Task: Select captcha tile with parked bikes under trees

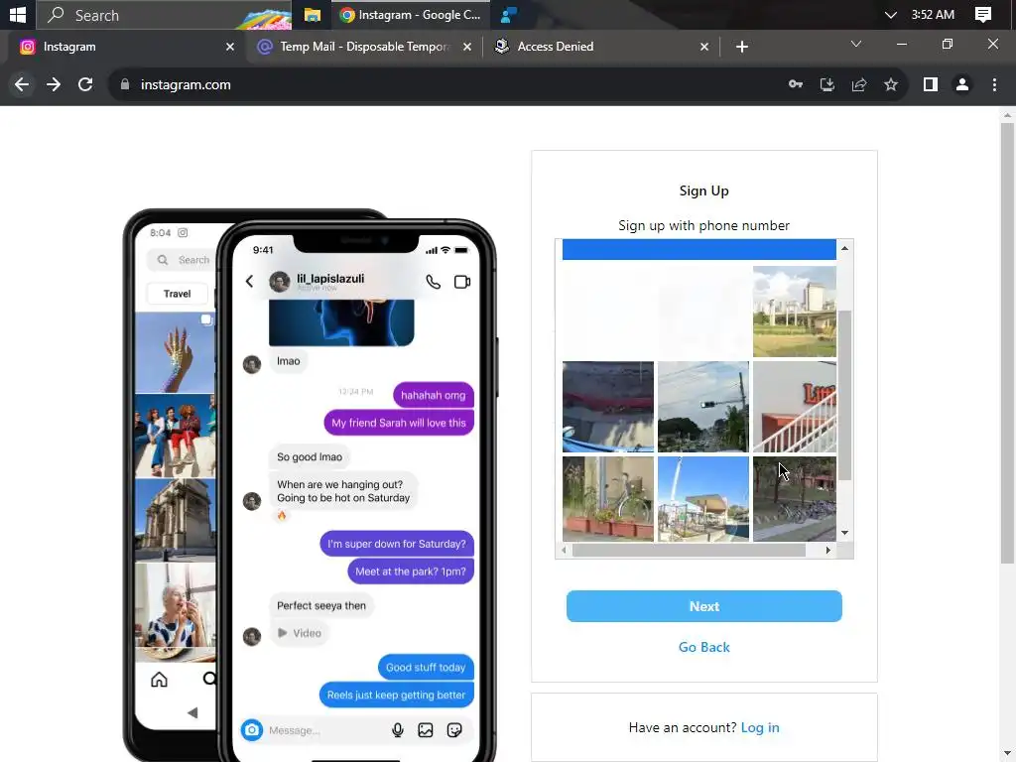Action: click(x=795, y=499)
